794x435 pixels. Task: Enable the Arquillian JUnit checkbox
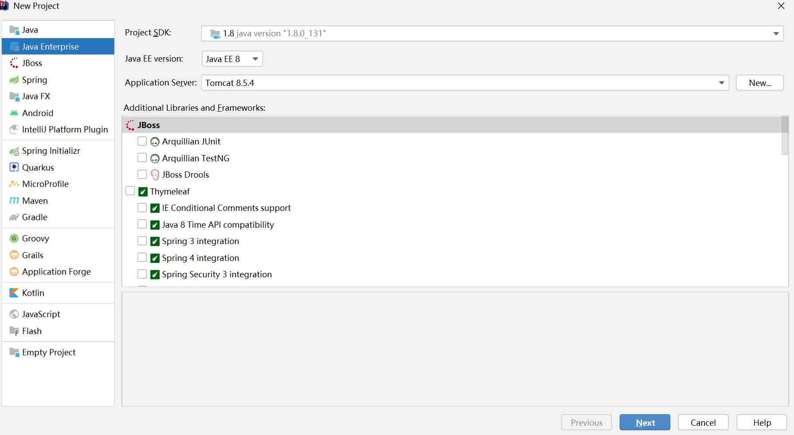tap(142, 141)
